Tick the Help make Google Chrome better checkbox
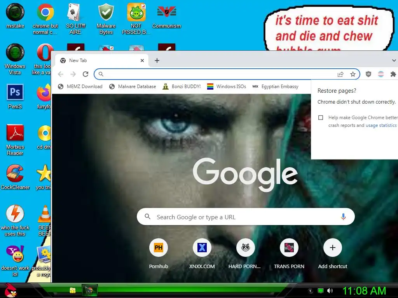The image size is (398, 298). click(321, 118)
